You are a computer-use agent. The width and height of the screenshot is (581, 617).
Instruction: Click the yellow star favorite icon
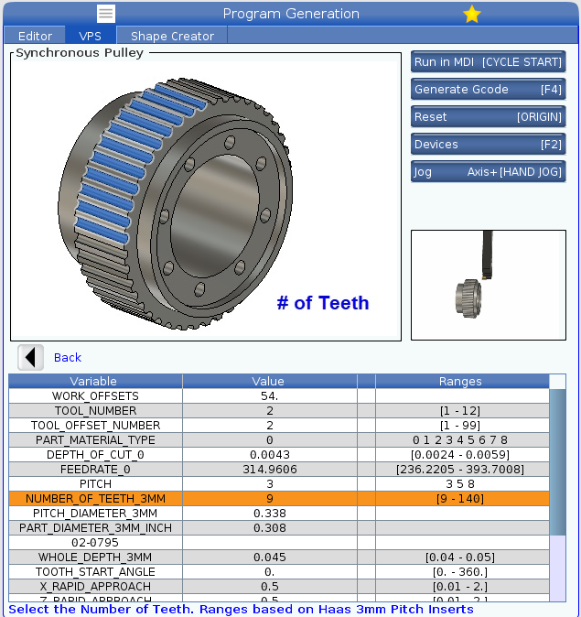(471, 14)
